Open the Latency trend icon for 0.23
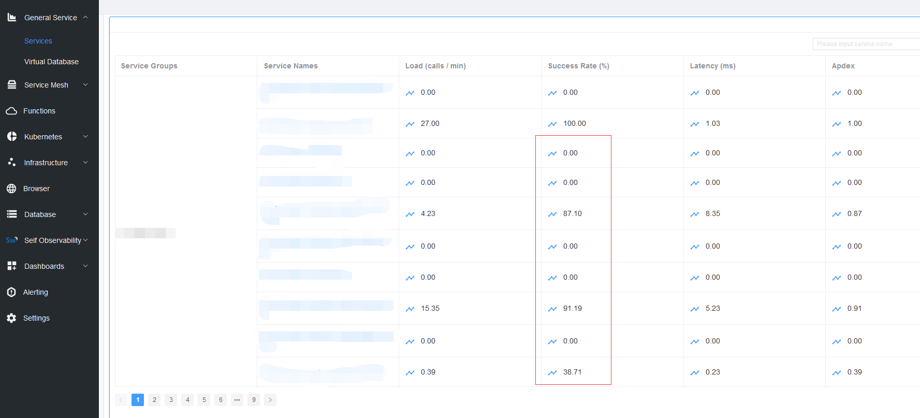 tap(695, 372)
